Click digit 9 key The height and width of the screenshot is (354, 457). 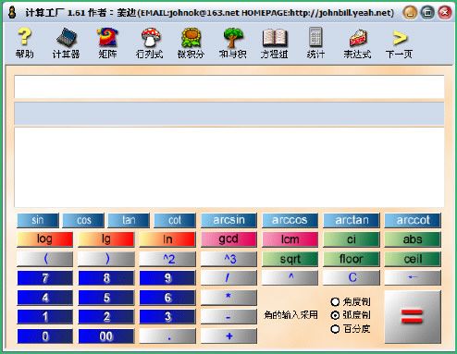pyautogui.click(x=167, y=278)
